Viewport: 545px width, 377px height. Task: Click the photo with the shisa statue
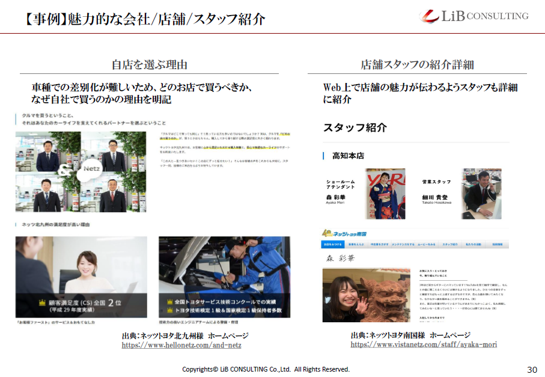(x=367, y=295)
